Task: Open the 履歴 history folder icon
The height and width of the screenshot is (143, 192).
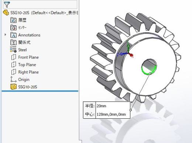Action: click(x=13, y=20)
